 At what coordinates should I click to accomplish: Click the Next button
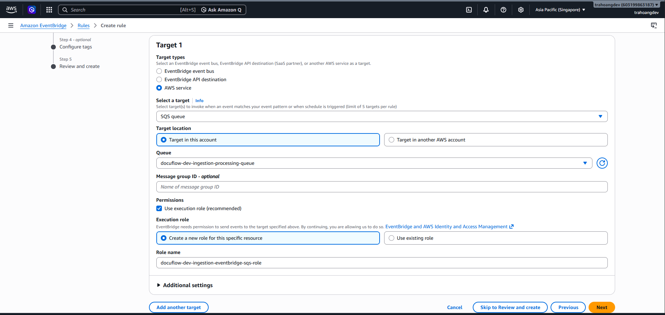[x=602, y=307]
